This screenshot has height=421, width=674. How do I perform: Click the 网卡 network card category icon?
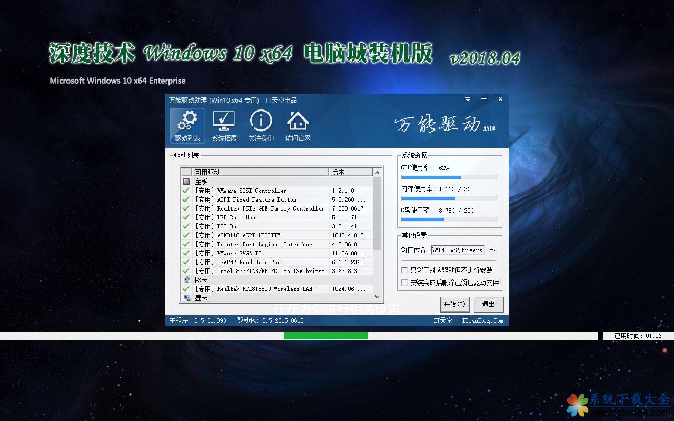186,280
